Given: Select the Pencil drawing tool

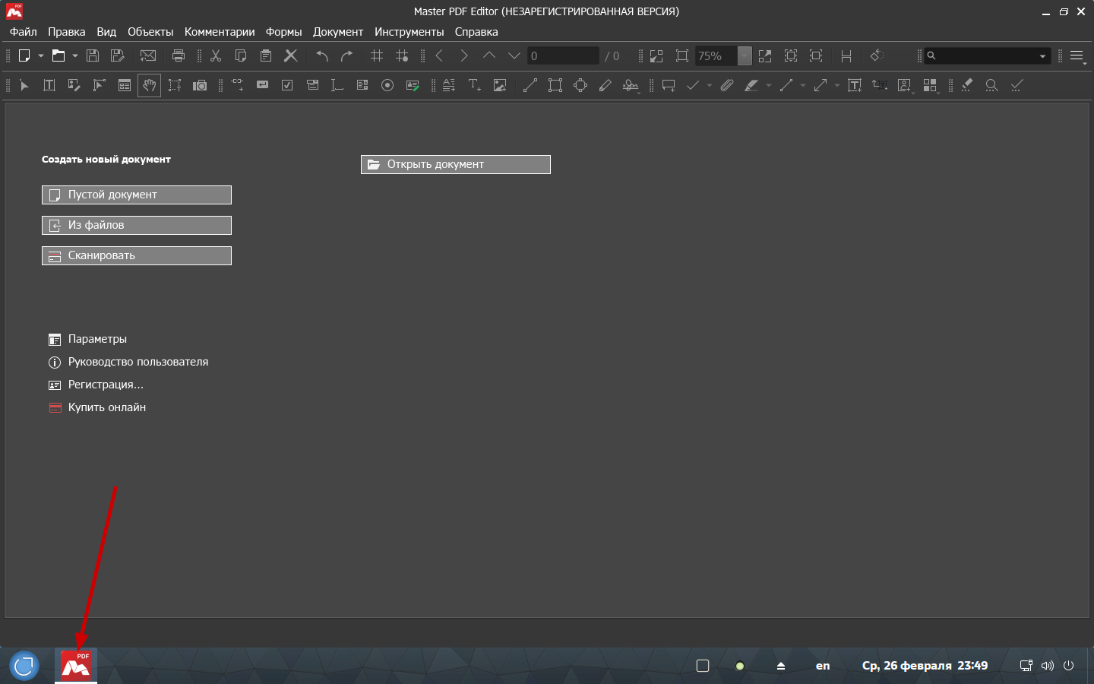Looking at the screenshot, I should 605,85.
